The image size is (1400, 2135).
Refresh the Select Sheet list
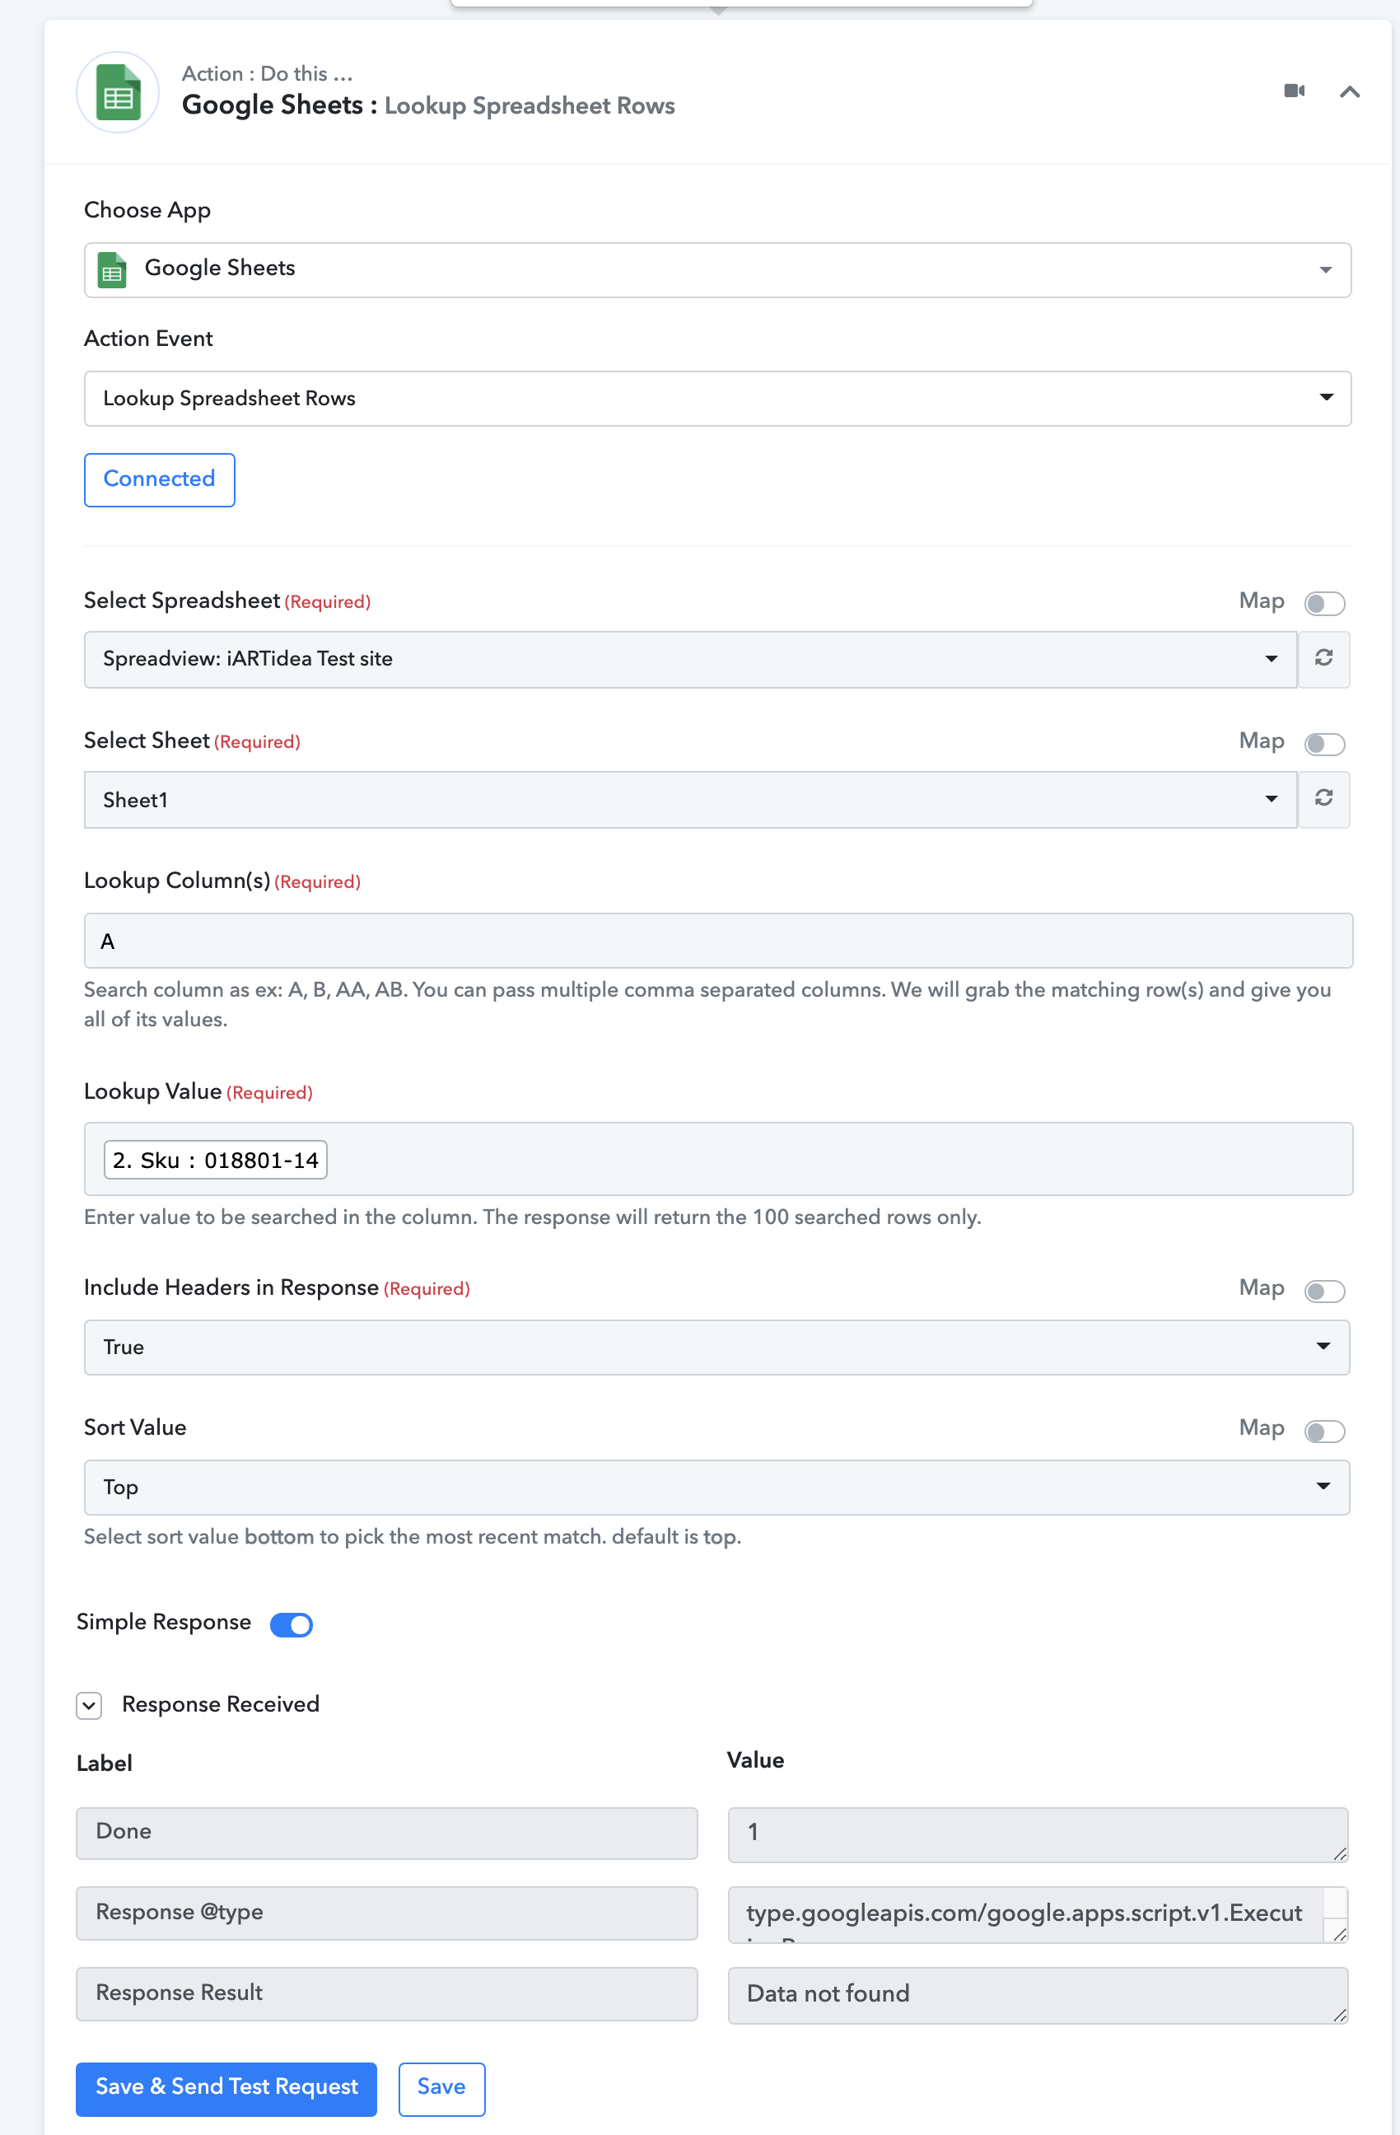1323,798
